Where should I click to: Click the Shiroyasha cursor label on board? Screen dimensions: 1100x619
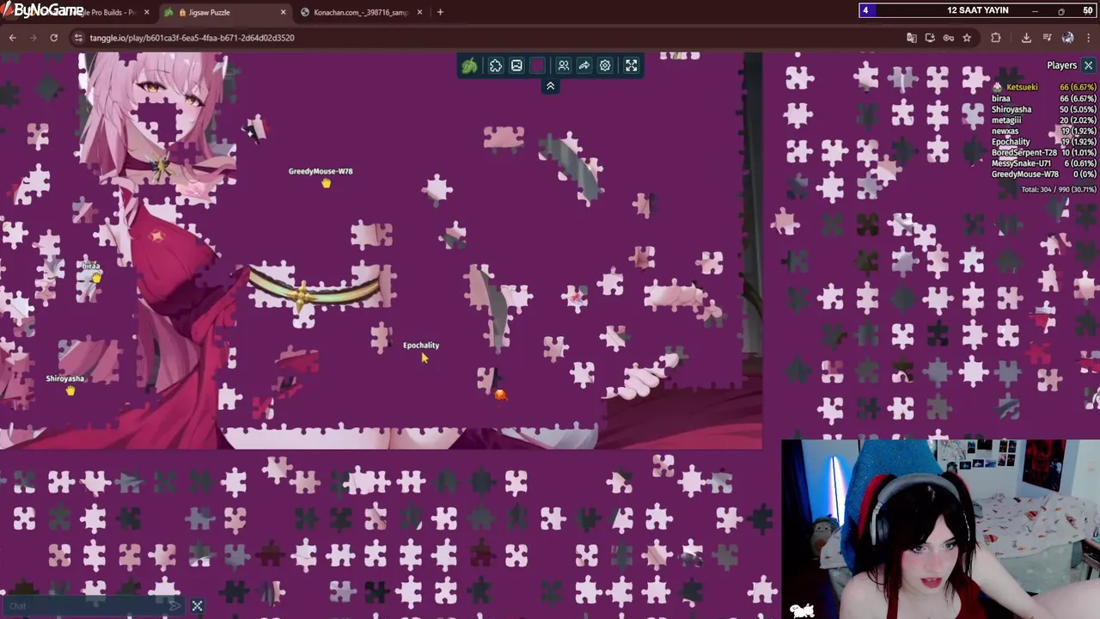pyautogui.click(x=65, y=378)
